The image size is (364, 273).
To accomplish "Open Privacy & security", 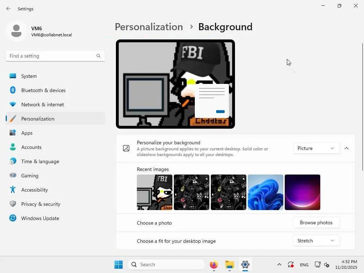I will click(x=55, y=204).
